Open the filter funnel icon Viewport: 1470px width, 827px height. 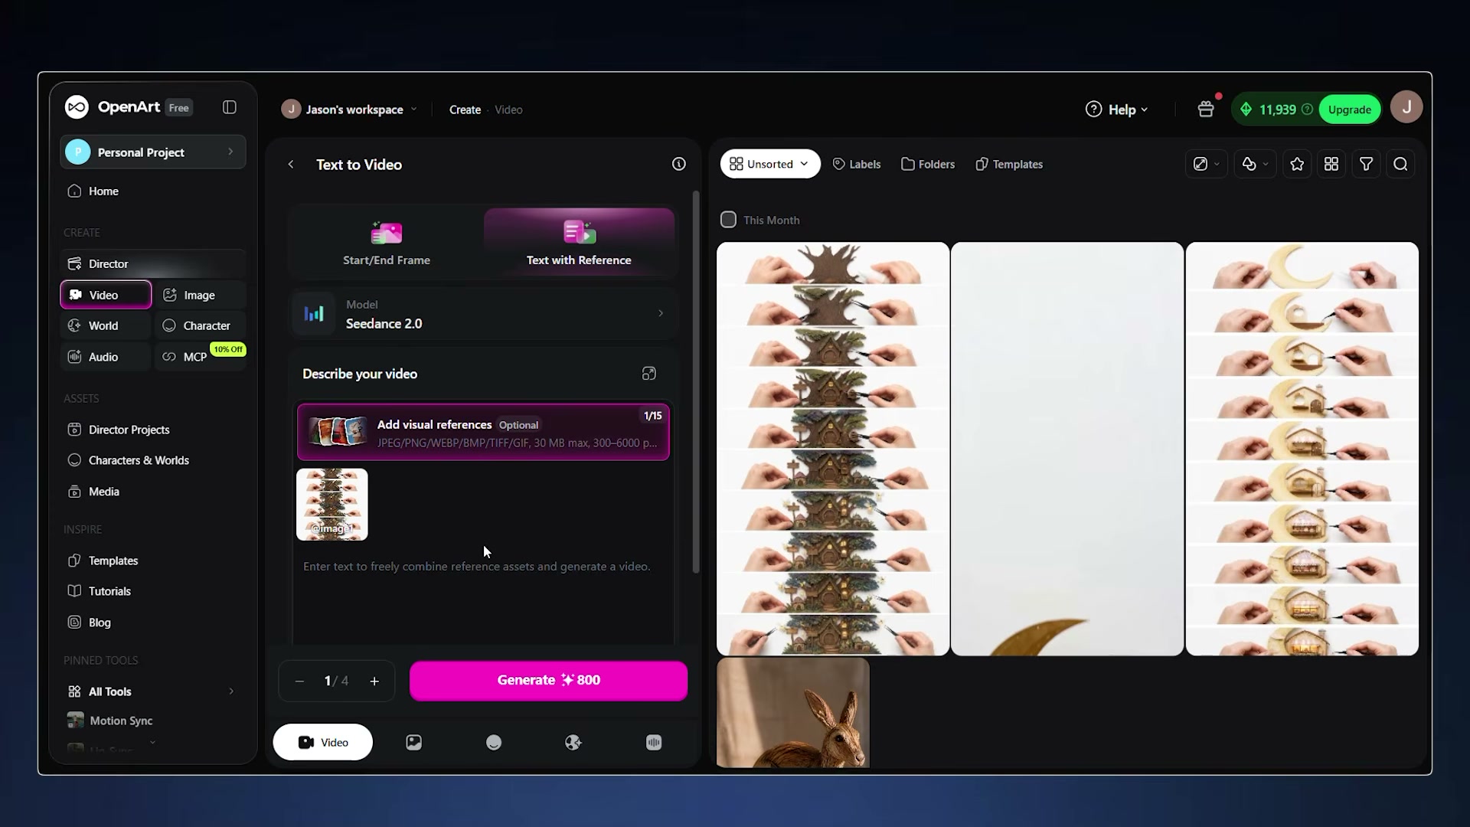(1366, 164)
